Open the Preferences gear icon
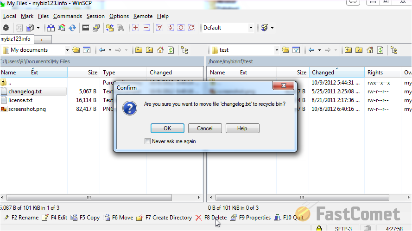The width and height of the screenshot is (412, 231). pyautogui.click(x=6, y=28)
